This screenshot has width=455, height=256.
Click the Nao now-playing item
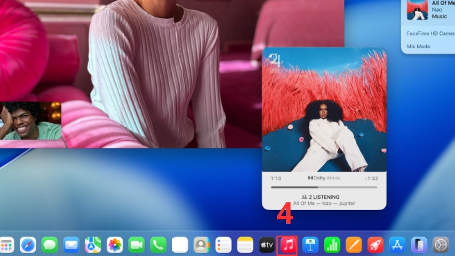(437, 9)
